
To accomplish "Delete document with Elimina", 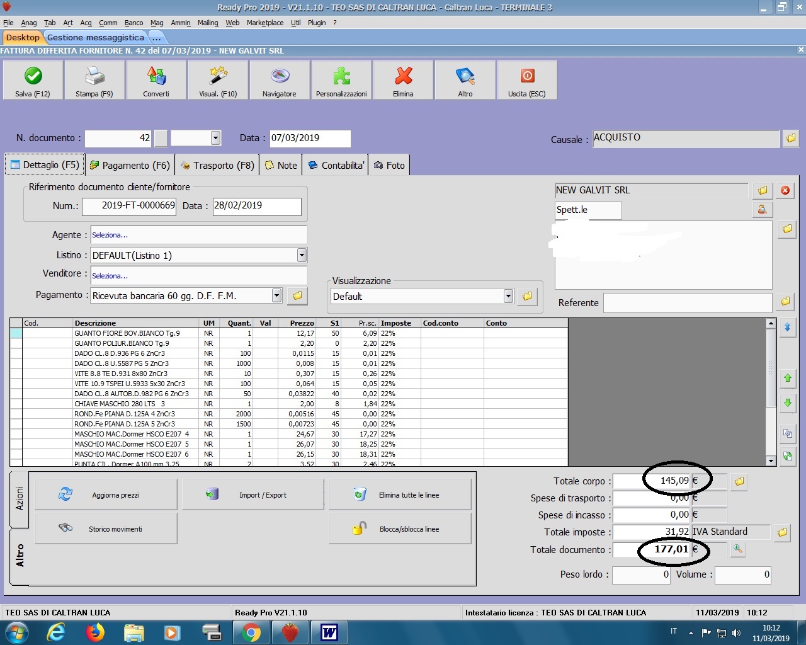I will tap(403, 80).
